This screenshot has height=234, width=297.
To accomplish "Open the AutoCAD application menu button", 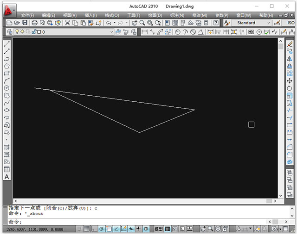I will coord(9,10).
